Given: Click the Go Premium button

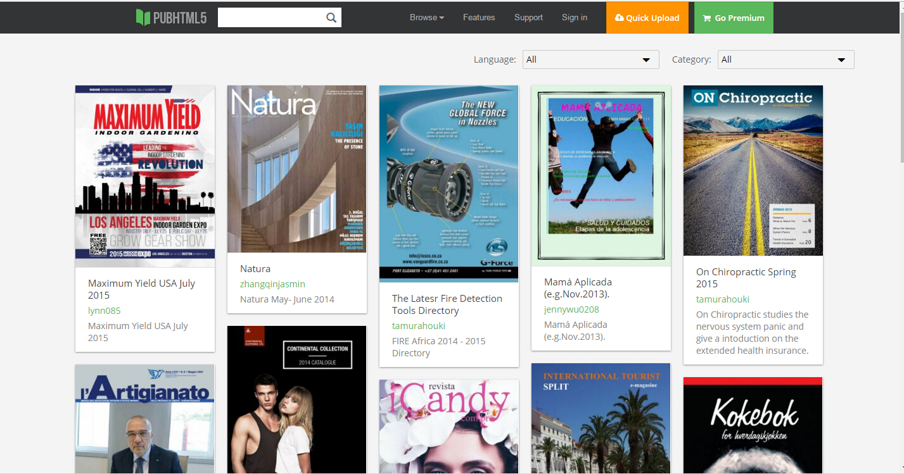Looking at the screenshot, I should tap(734, 18).
